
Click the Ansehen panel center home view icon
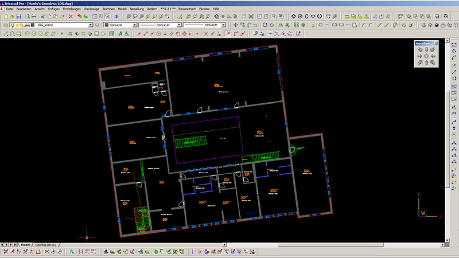426,56
